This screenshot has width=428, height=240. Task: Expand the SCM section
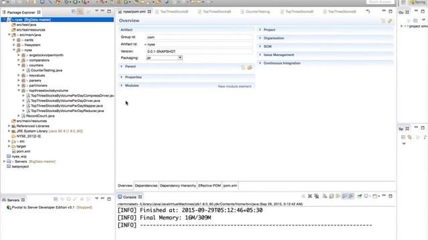point(260,47)
